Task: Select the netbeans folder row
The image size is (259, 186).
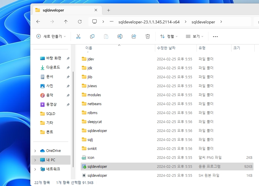Action: coord(167,104)
